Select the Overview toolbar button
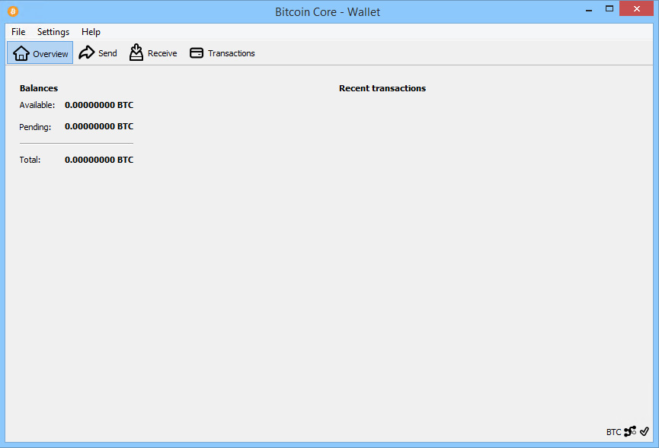 point(40,52)
